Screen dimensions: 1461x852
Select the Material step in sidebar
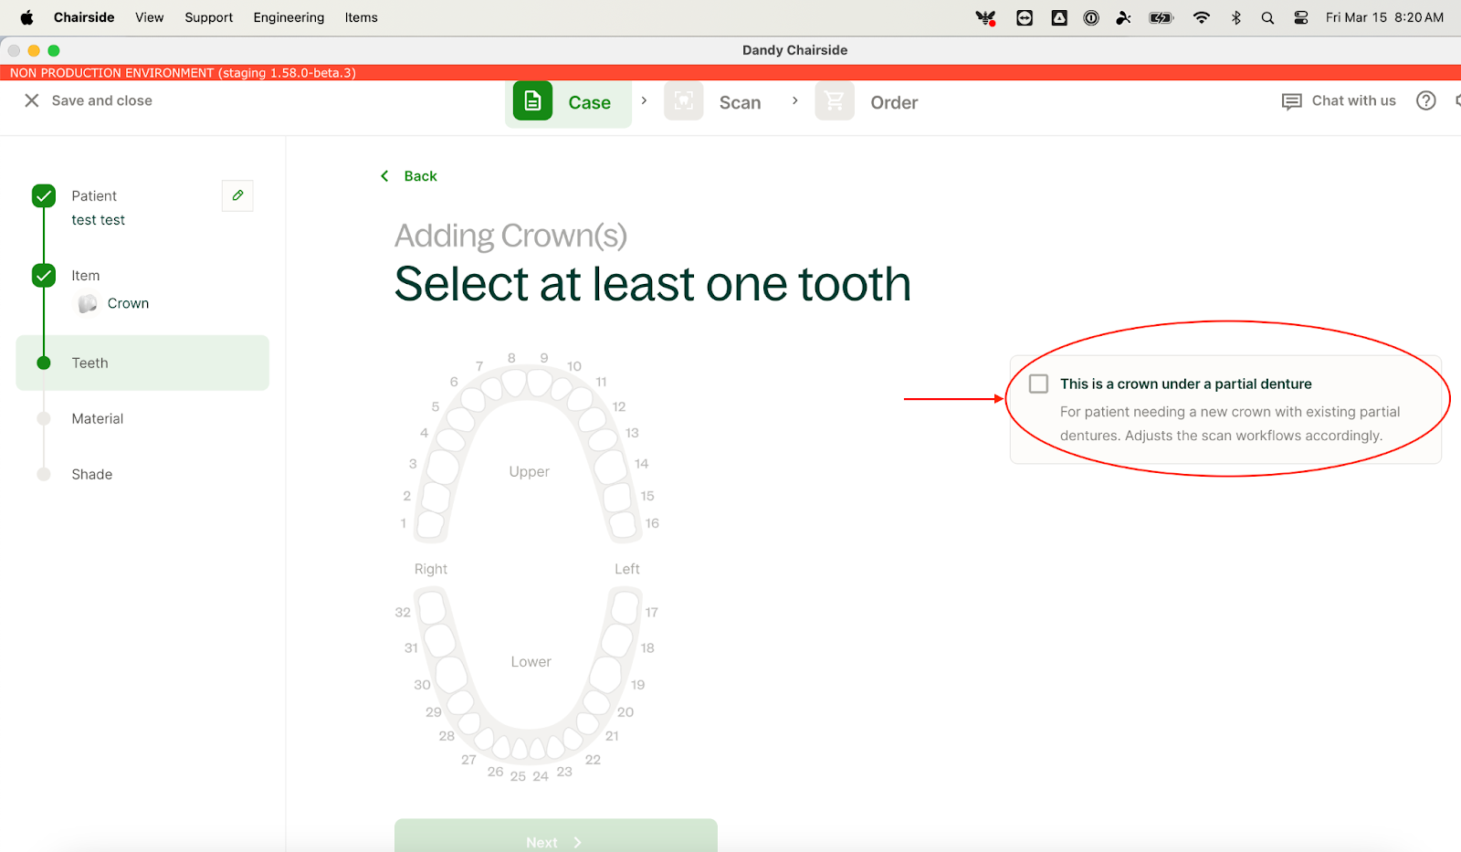point(98,418)
